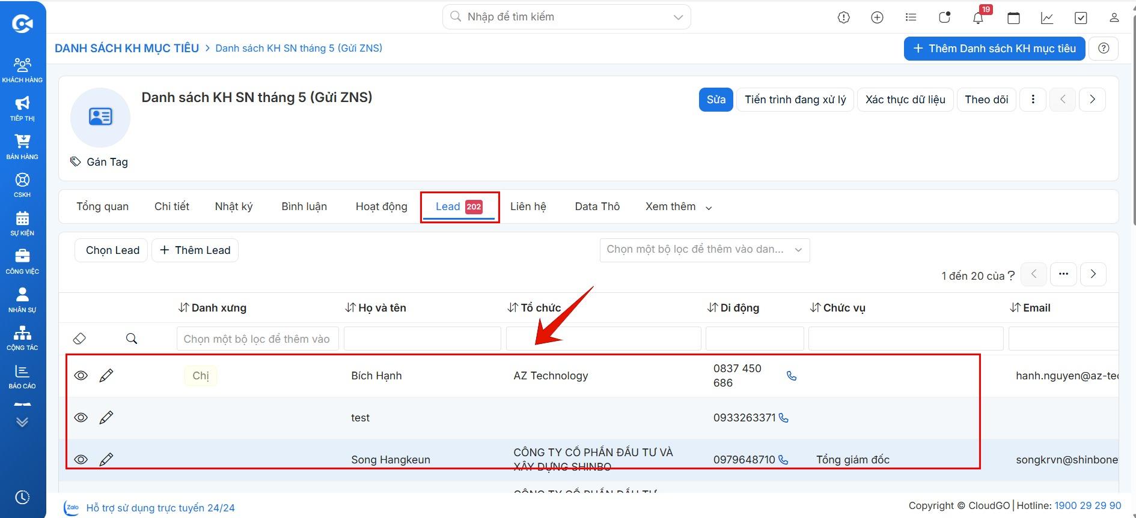The width and height of the screenshot is (1136, 518).
Task: Open the Cộng tác collaboration module
Action: click(x=22, y=338)
